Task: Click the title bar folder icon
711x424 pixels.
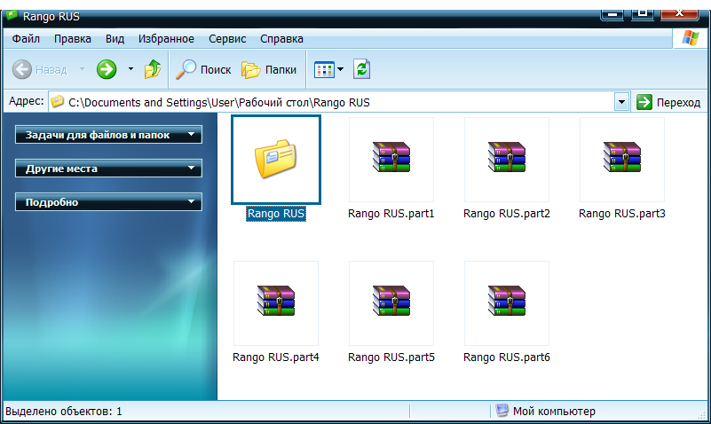Action: [12, 14]
